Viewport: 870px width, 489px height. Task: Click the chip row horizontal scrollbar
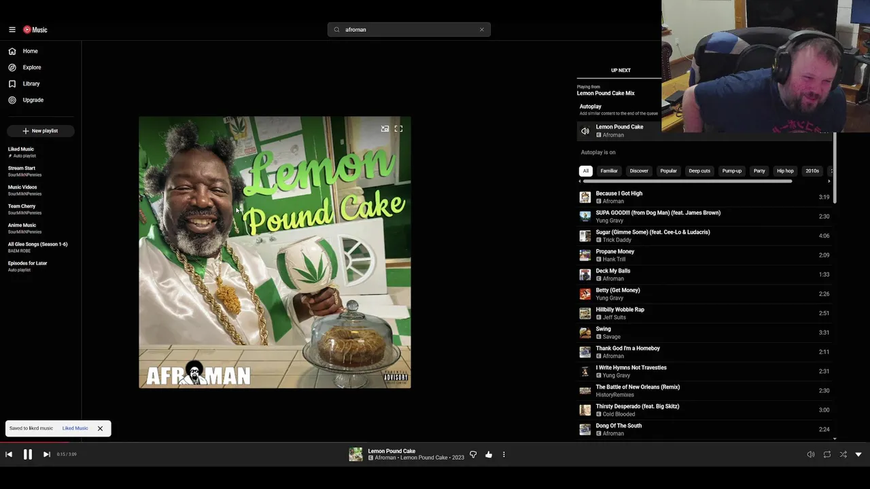click(687, 181)
